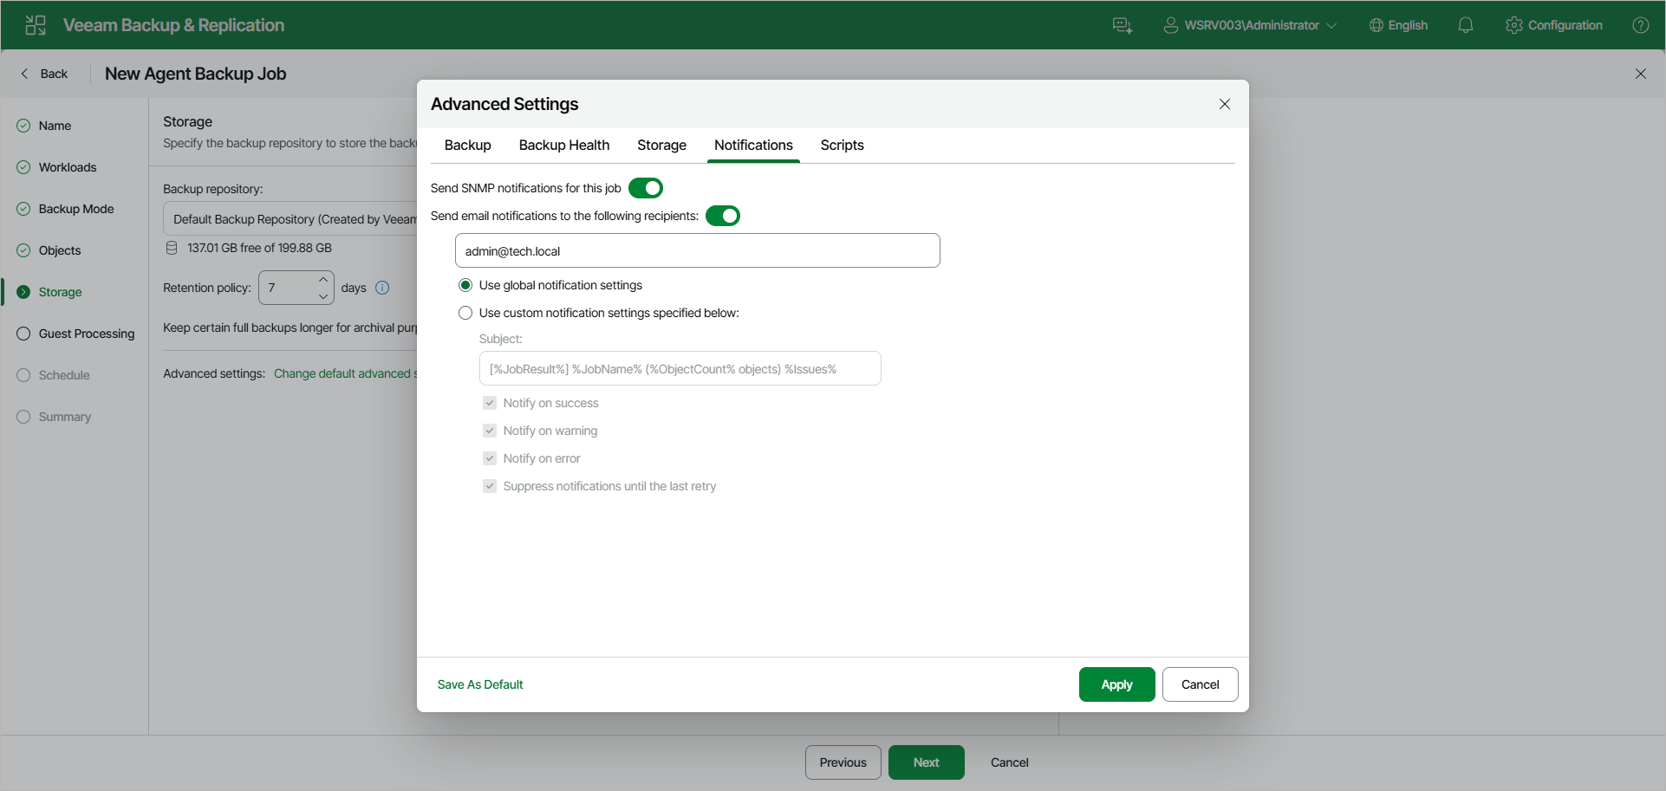Select the Notifications tab
The image size is (1666, 791).
pyautogui.click(x=753, y=145)
